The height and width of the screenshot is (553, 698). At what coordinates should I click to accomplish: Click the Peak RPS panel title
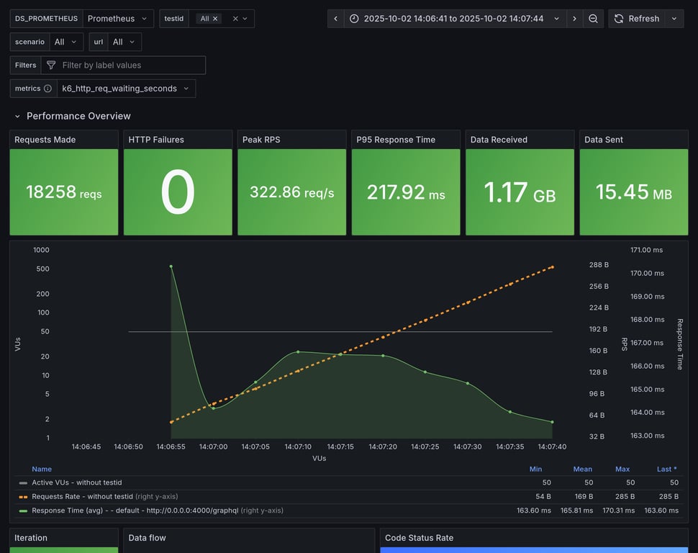[261, 140]
